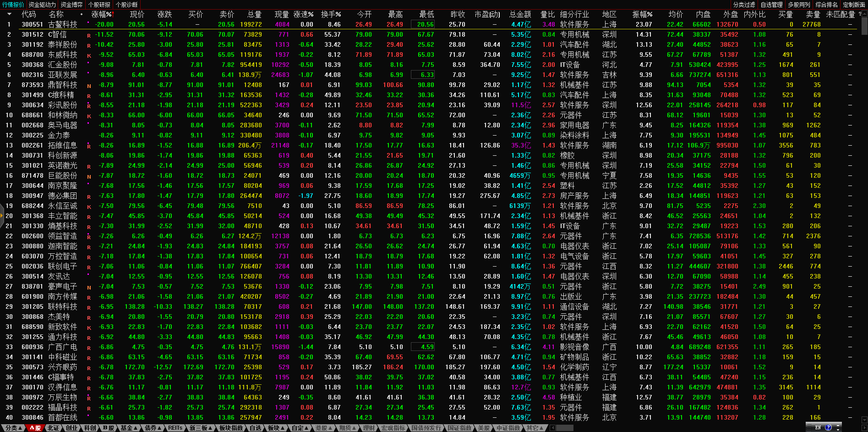This screenshot has width=868, height=432.
Task: Click the 定制版面 button
Action: point(854,5)
